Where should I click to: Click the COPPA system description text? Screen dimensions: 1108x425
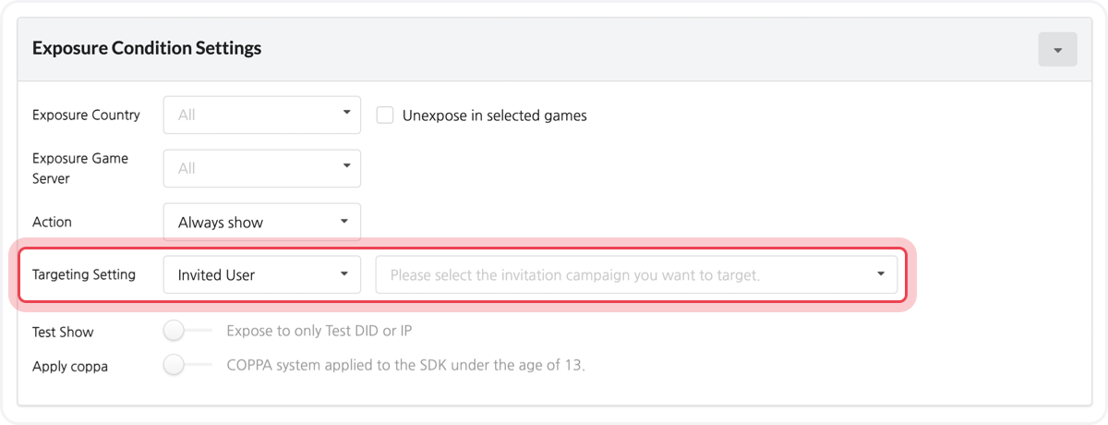point(406,365)
